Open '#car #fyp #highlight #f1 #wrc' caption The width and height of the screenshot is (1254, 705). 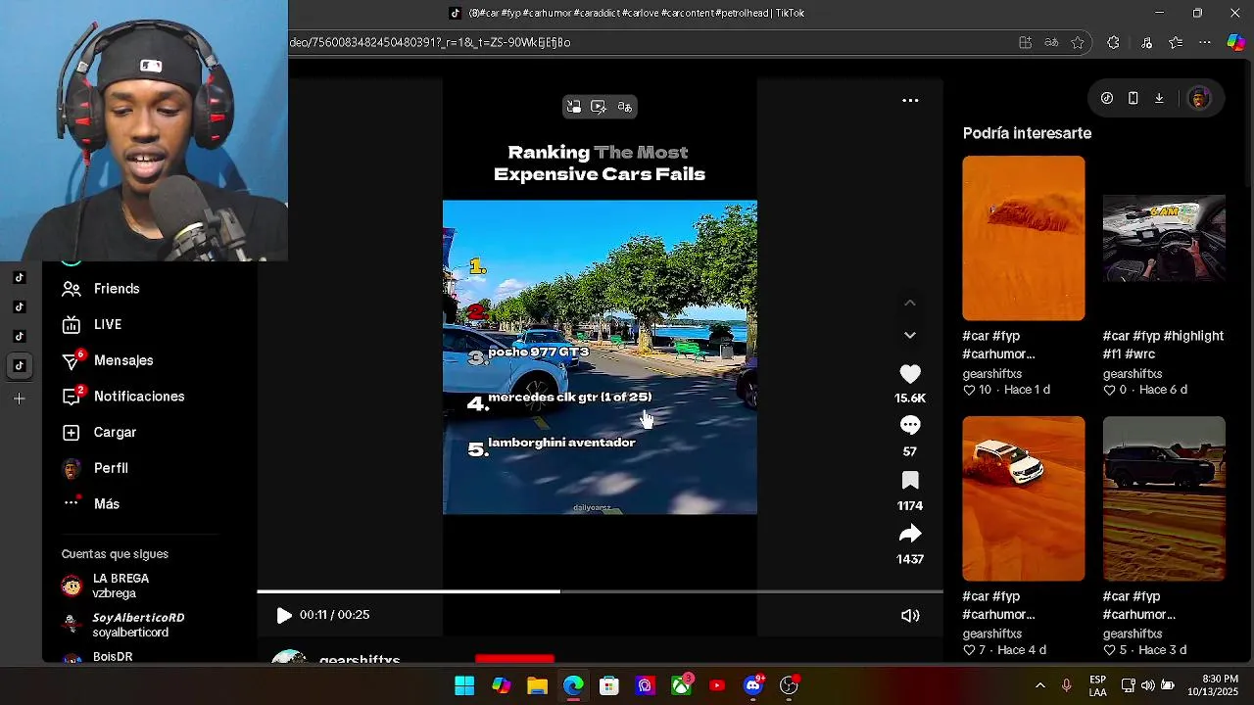[x=1163, y=345]
